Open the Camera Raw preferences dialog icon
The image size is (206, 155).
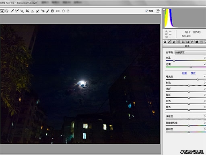[x=58, y=11]
